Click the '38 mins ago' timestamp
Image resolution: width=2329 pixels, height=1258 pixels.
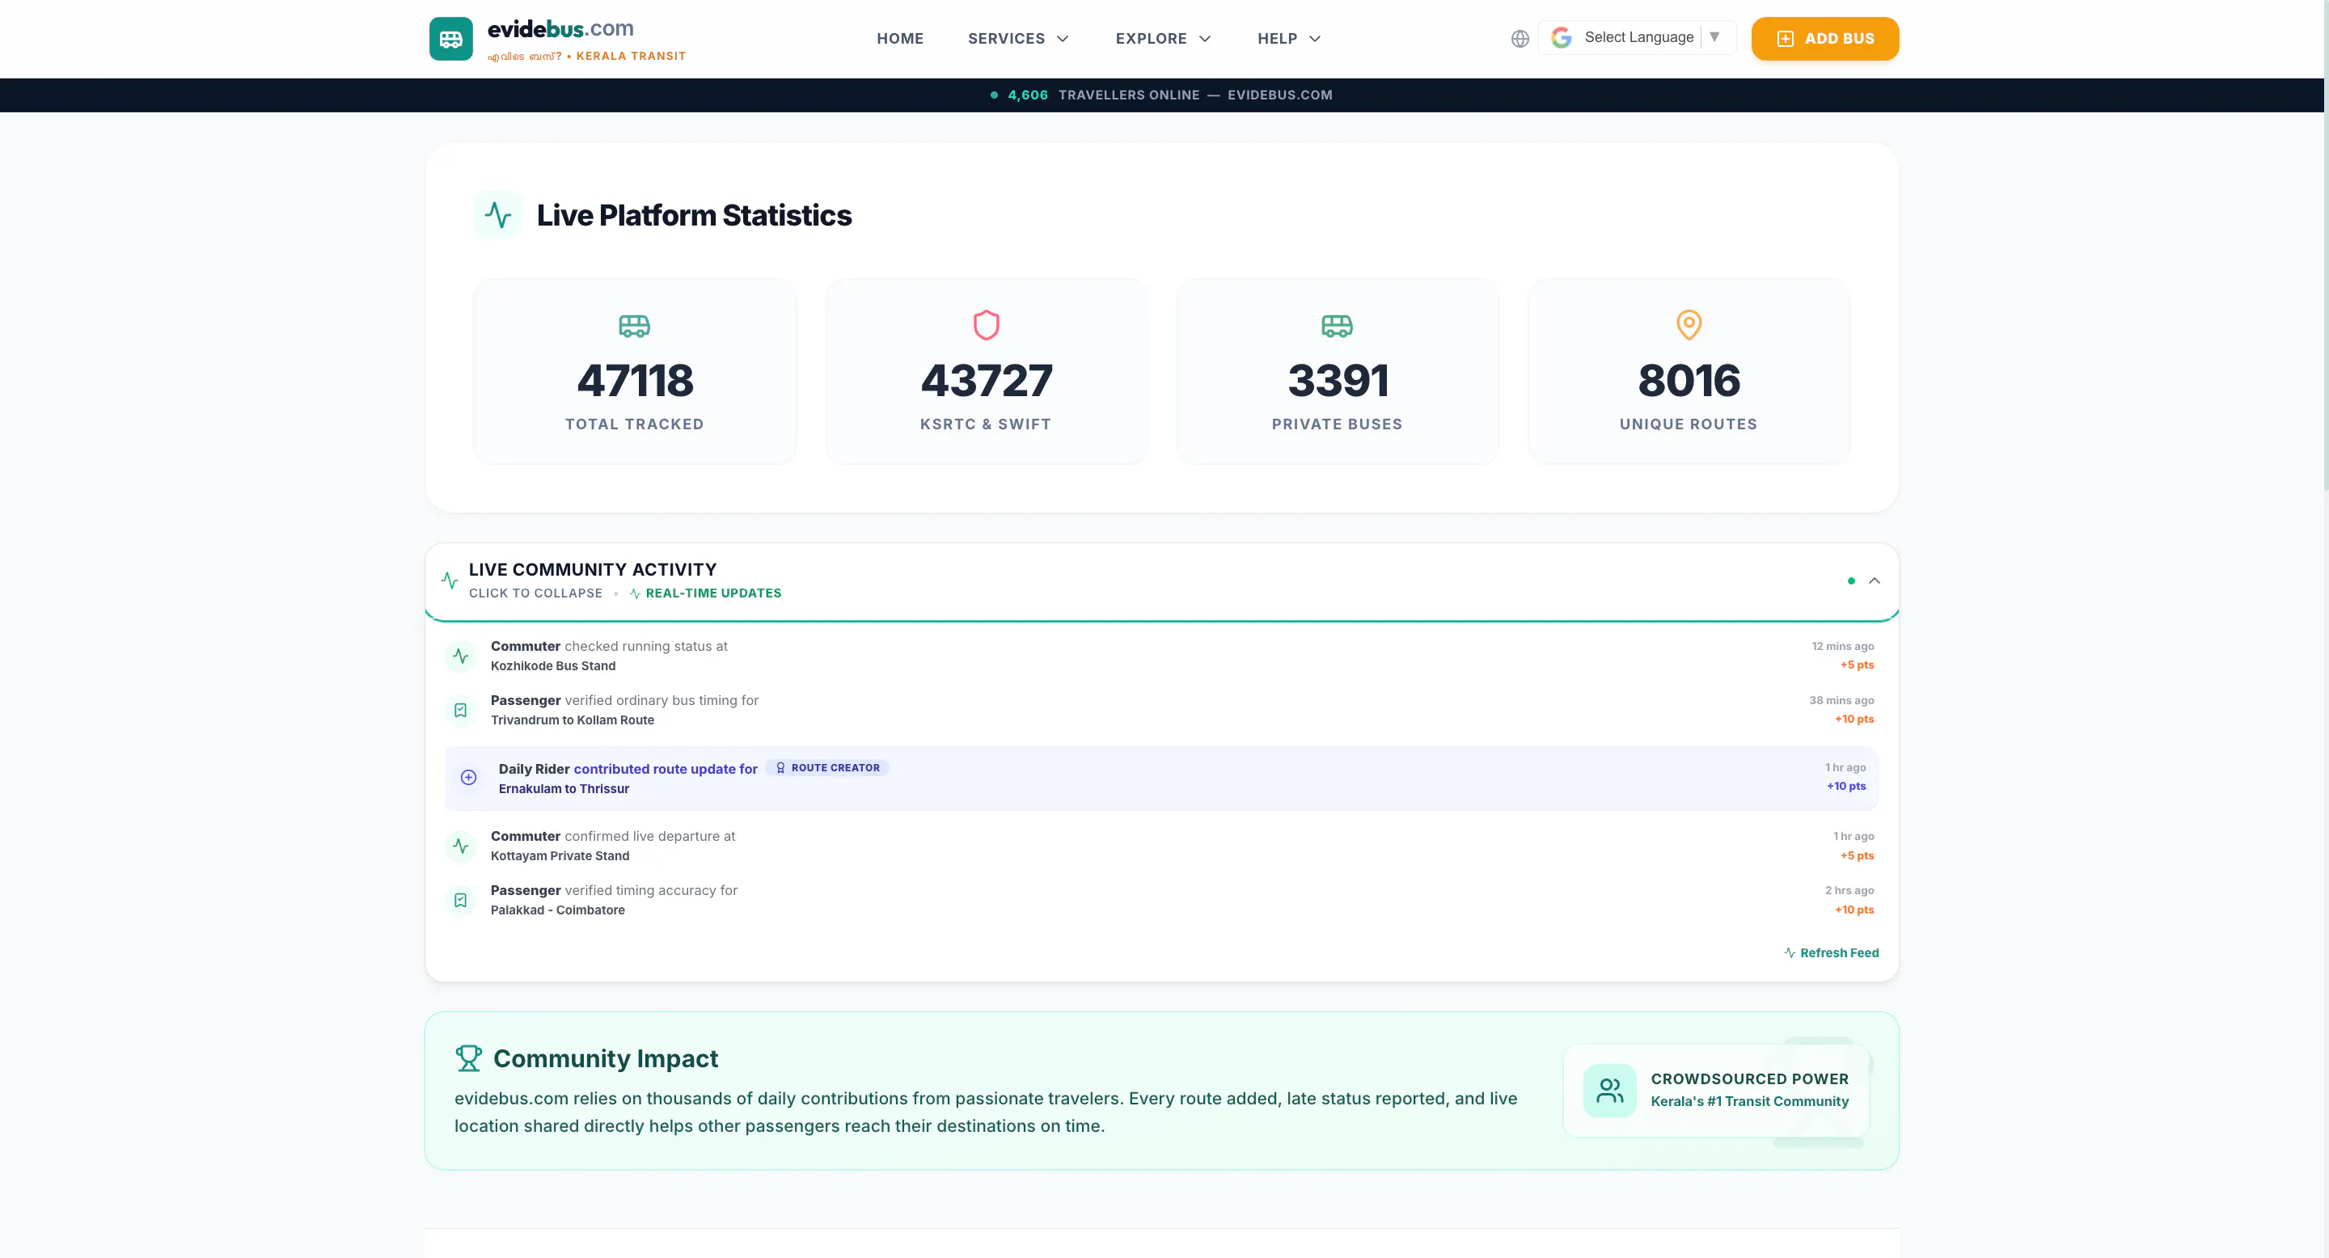[x=1841, y=700]
